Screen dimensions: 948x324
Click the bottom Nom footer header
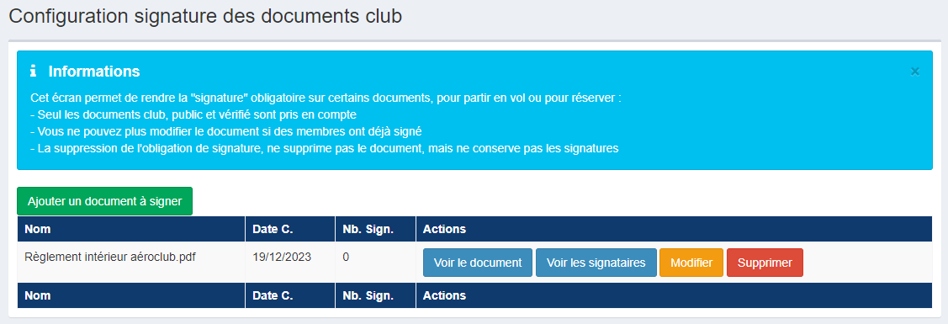131,295
